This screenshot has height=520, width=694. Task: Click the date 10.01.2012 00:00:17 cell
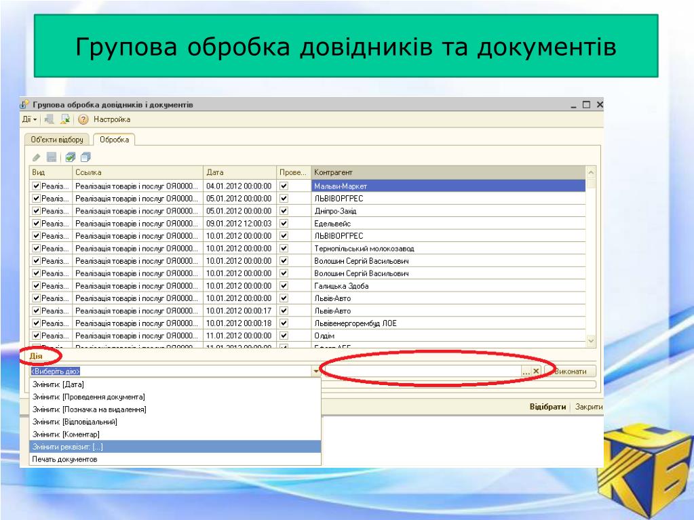(x=240, y=311)
